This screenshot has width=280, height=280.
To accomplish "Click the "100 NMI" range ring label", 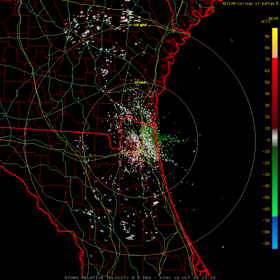I will pos(140,25).
